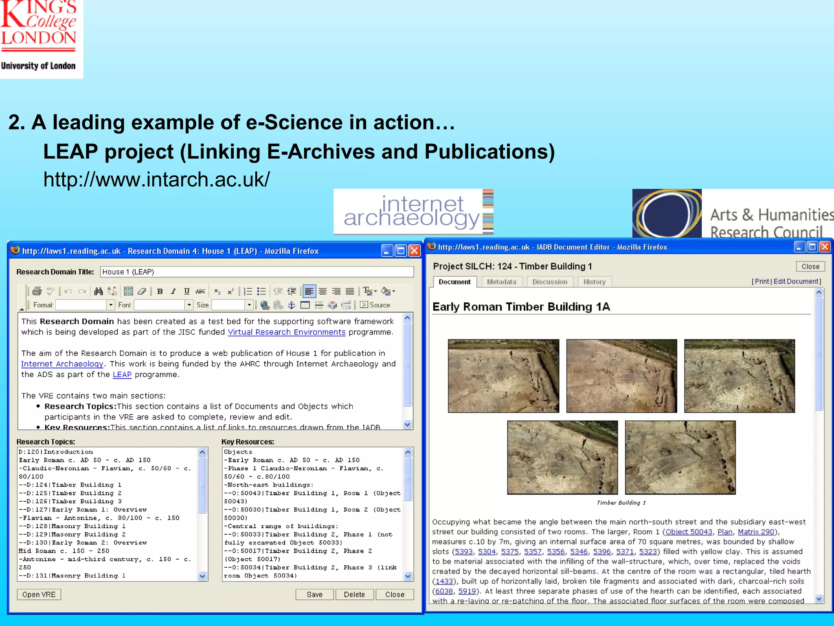Screen dimensions: 834x626
Task: Toggle Italic formatting
Action: tap(173, 291)
